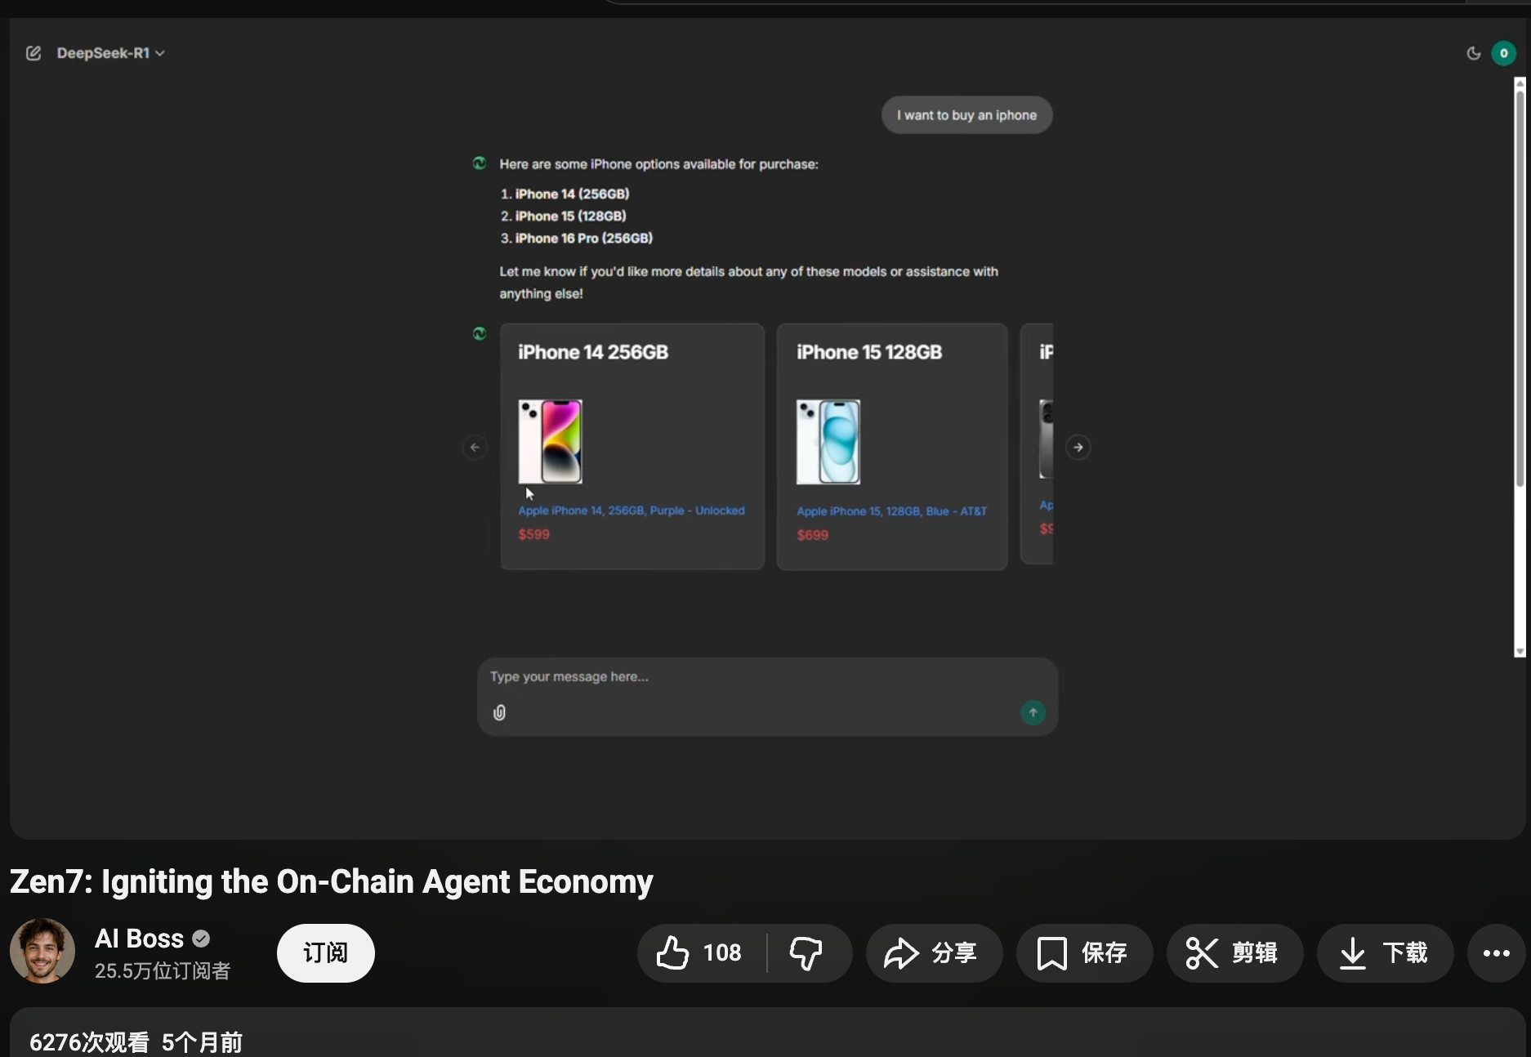The image size is (1531, 1057).
Task: Click the iPhone 16 Pro (256GB) list item
Action: point(583,238)
